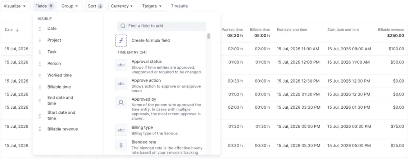Click start time 15 Jul, 2026 09:00 AM

coord(349,49)
